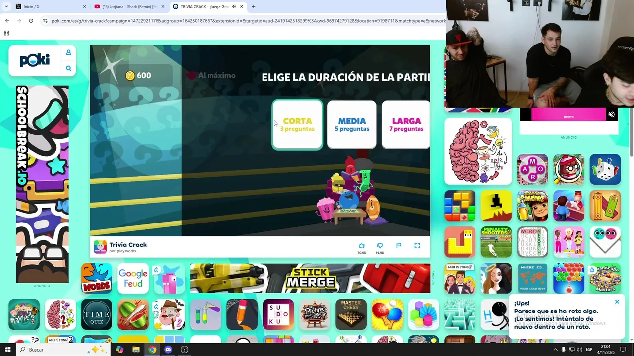Open the BeanScape Masters game icon
The height and width of the screenshot is (356, 634).
pyautogui.click(x=605, y=278)
